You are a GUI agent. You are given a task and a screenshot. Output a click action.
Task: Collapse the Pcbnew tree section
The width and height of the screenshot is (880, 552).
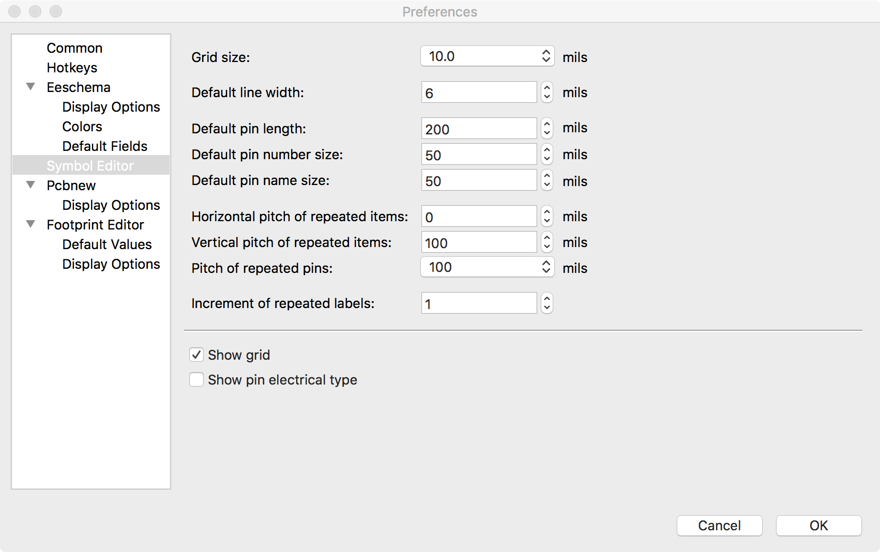point(31,185)
